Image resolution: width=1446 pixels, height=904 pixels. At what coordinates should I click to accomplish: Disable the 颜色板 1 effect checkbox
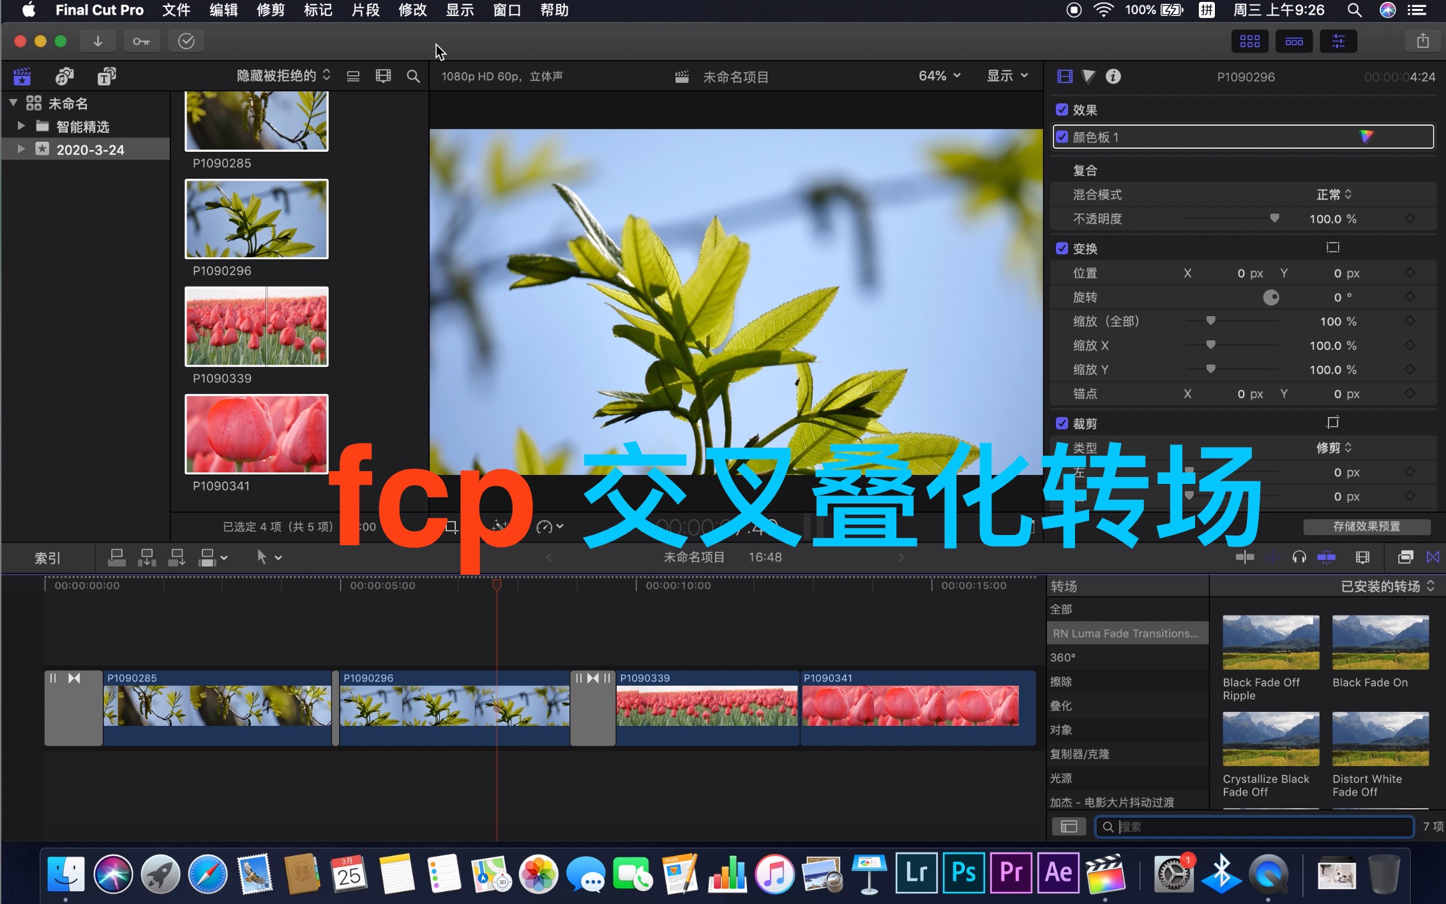point(1062,137)
